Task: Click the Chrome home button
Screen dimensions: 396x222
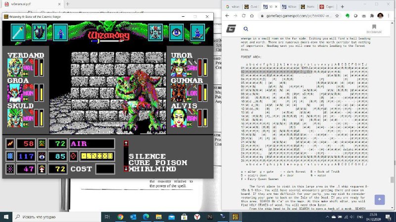Action: click(x=252, y=16)
